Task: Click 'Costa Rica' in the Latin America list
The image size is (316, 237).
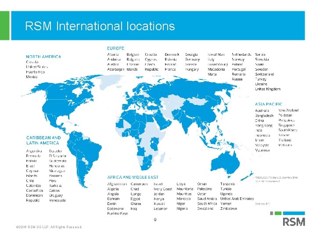Action: pyautogui.click(x=35, y=190)
